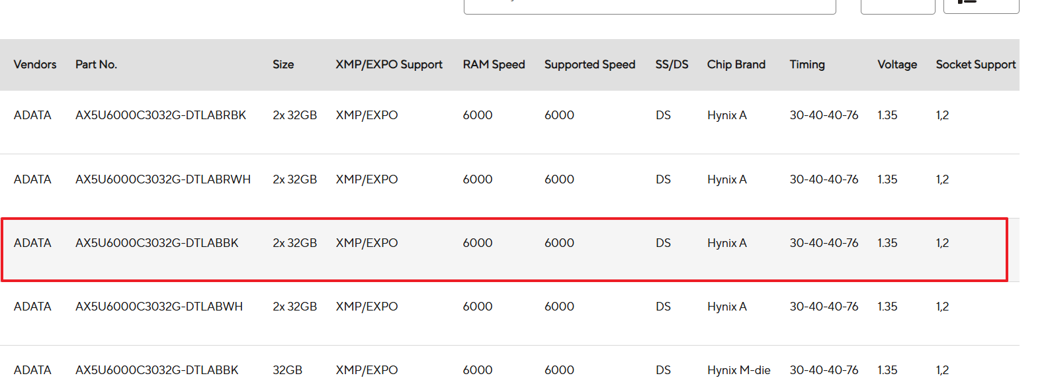Click the Timing column header

click(807, 64)
